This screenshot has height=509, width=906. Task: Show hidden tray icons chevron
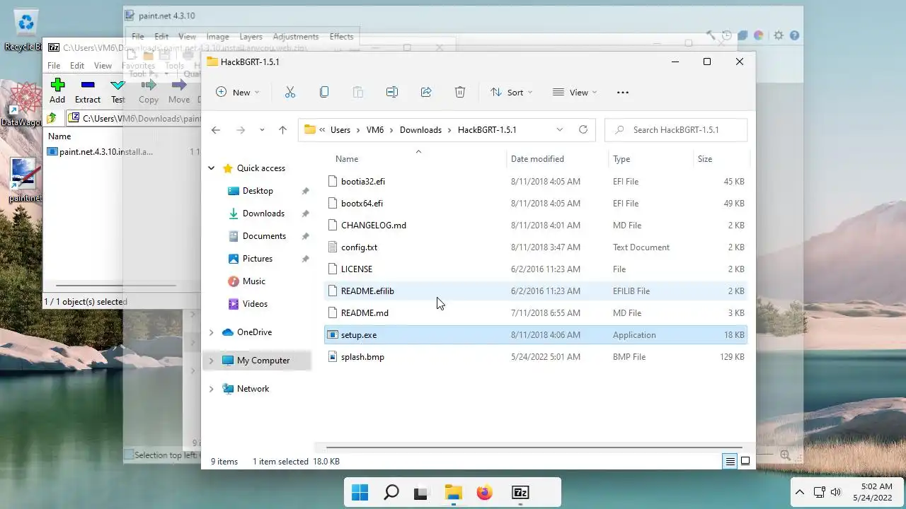[x=800, y=492]
